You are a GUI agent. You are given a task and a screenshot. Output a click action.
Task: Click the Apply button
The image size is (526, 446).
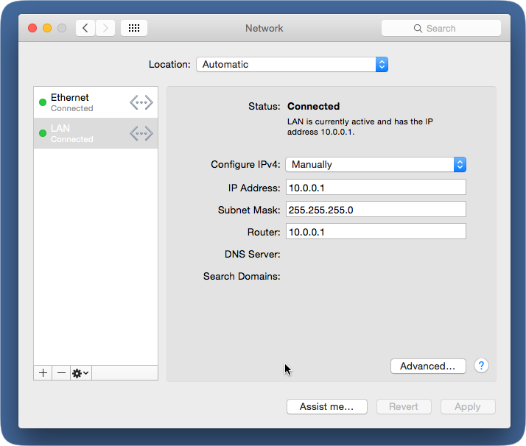[x=468, y=406]
